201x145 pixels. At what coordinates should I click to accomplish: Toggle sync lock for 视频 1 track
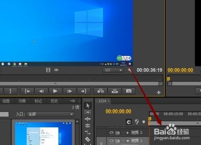point(117,141)
